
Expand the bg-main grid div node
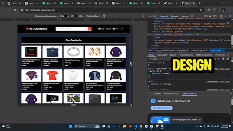pyautogui.click(x=153, y=24)
